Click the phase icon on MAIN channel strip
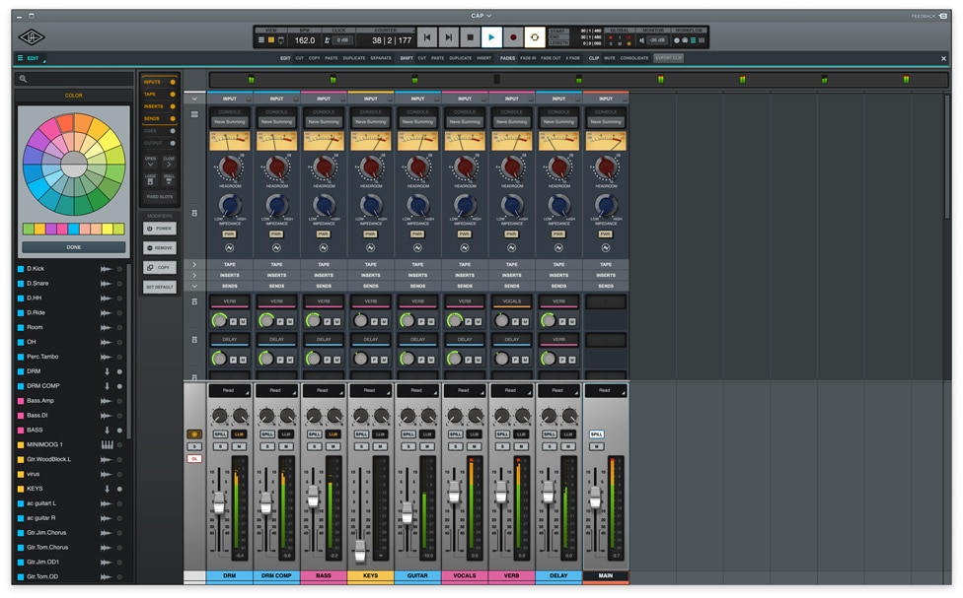The image size is (963, 598). 606,248
